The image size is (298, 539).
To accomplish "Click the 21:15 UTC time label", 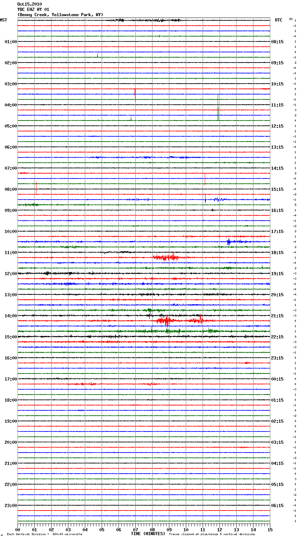I will [x=277, y=316].
